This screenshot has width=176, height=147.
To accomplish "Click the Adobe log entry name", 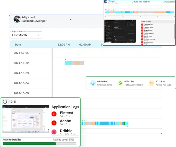I will click(65, 121).
